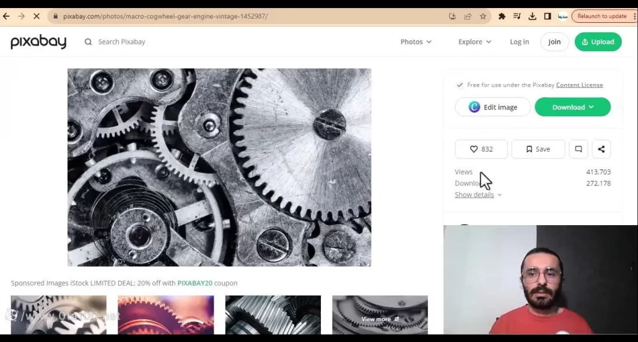
Task: Click the share icon button
Action: point(601,149)
